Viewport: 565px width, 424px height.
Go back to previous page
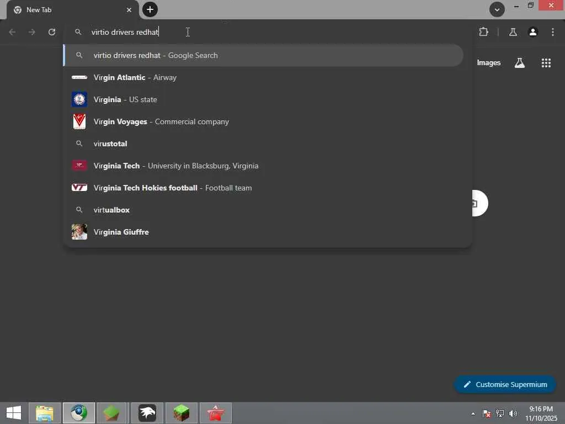[x=12, y=32]
